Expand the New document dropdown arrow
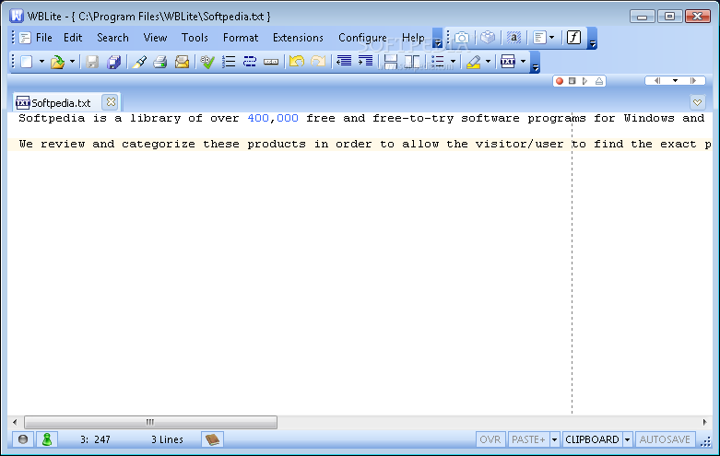This screenshot has width=720, height=456. point(41,62)
